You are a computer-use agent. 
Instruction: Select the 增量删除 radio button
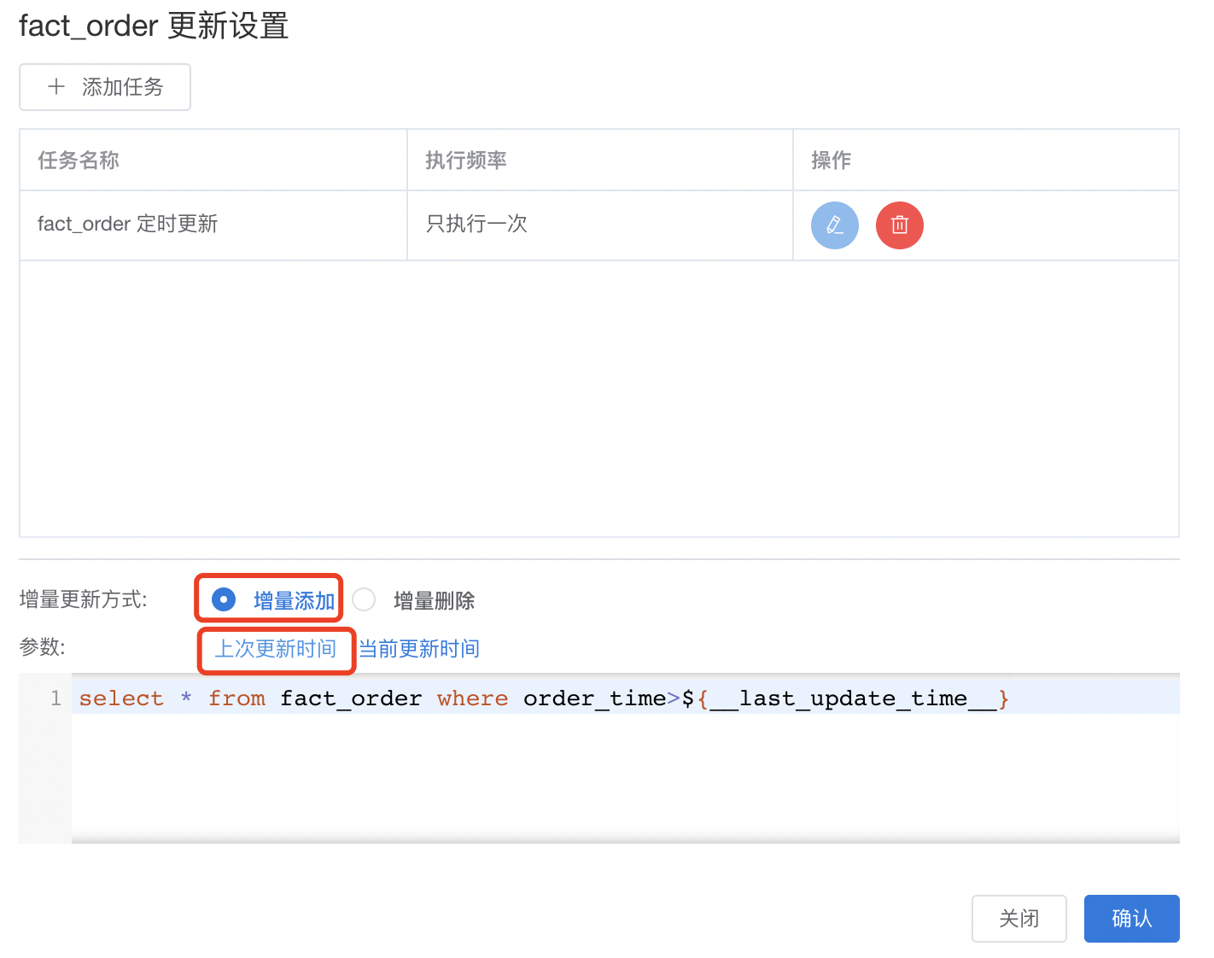click(364, 600)
